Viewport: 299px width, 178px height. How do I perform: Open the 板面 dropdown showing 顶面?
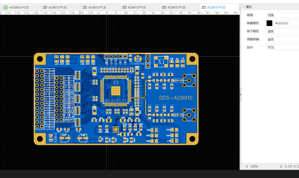(x=283, y=15)
